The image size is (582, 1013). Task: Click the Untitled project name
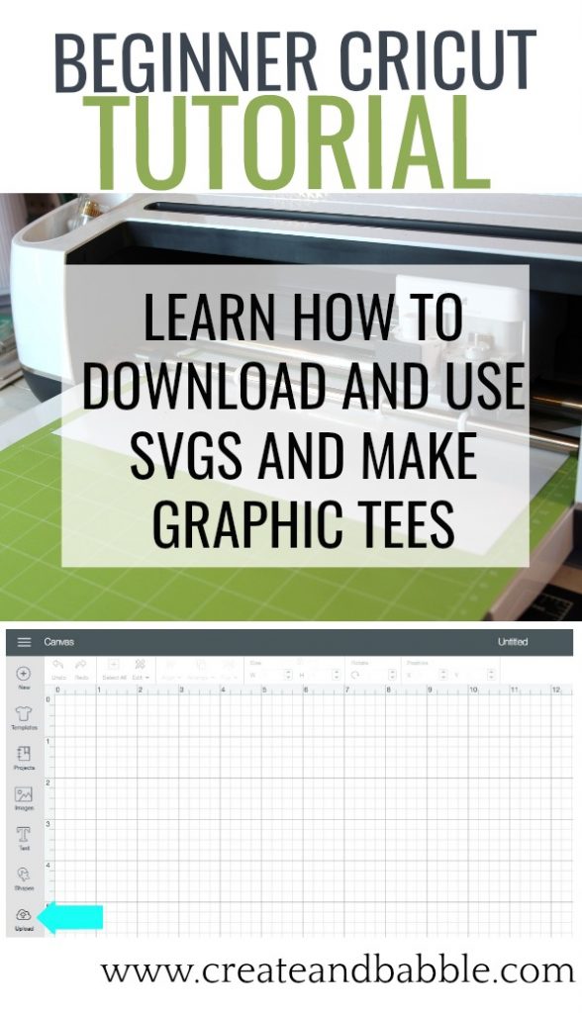513,641
